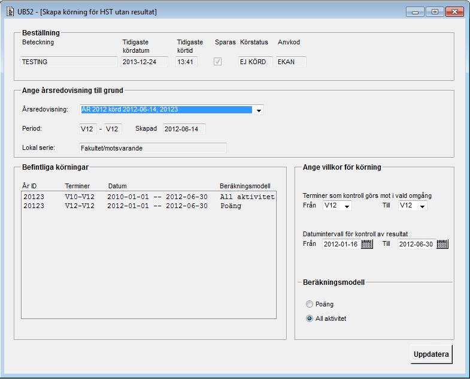The image size is (470, 379).
Task: Click the Uppdatera button
Action: [431, 354]
